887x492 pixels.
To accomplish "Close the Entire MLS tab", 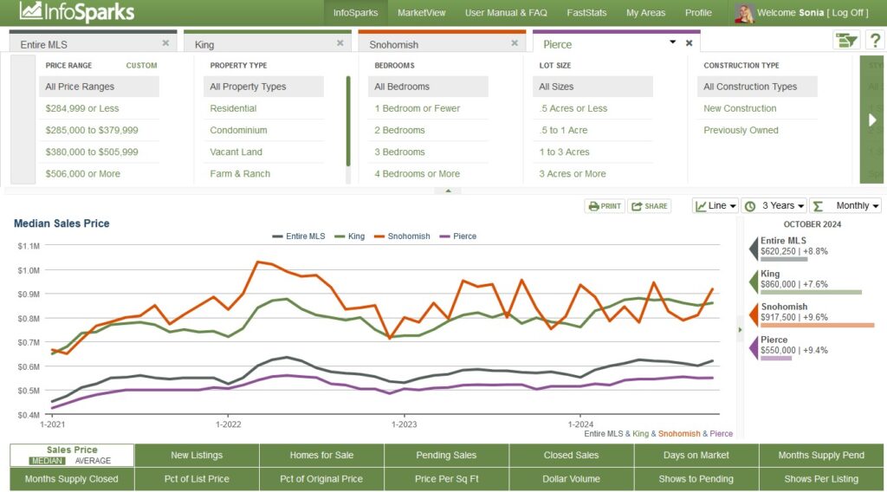I will 165,42.
